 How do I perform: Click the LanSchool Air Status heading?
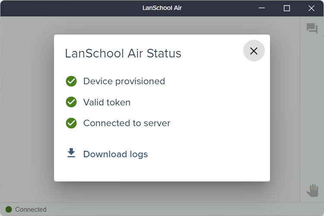pos(123,53)
